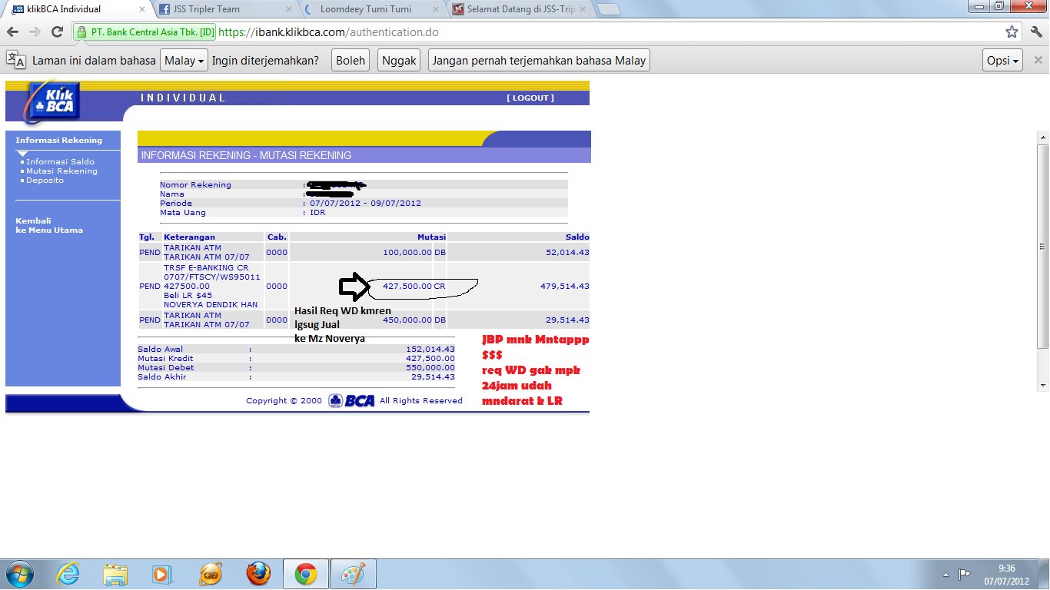Reload the page with the refresh icon
Viewport: 1050px width, 590px height.
(57, 32)
